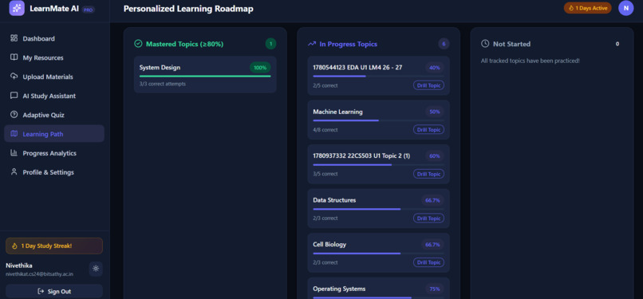Image resolution: width=643 pixels, height=299 pixels.
Task: Click the 60% badge on 22CS503 topic
Action: (x=434, y=156)
